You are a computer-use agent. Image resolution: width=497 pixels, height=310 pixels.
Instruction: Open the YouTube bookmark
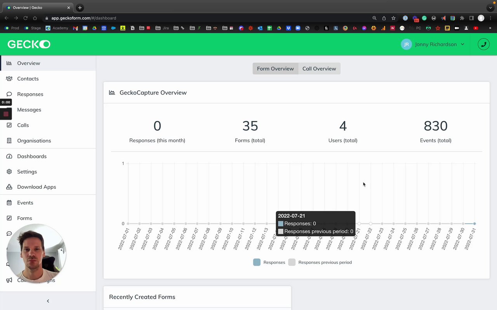pos(476,28)
